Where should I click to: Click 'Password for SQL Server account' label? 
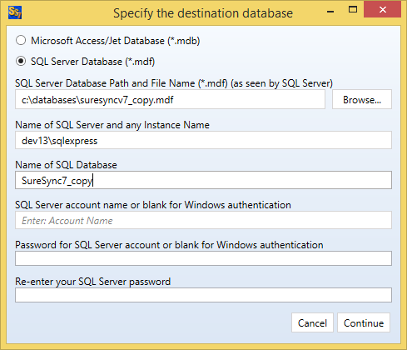pos(169,245)
